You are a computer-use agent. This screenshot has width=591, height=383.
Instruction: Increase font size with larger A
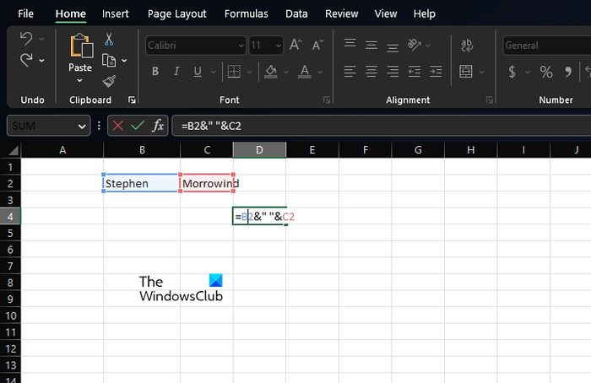click(295, 46)
